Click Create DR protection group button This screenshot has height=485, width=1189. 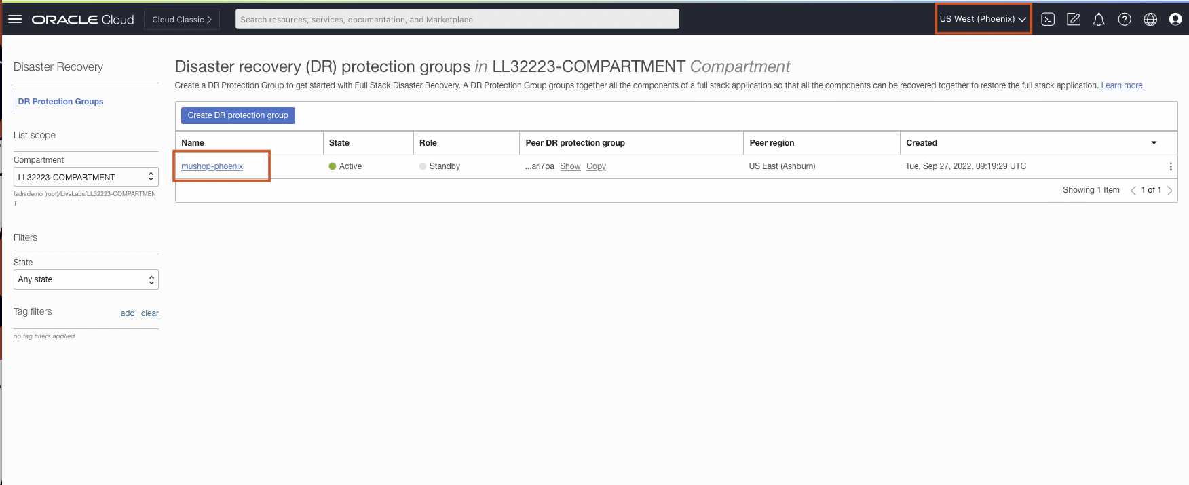pos(238,115)
